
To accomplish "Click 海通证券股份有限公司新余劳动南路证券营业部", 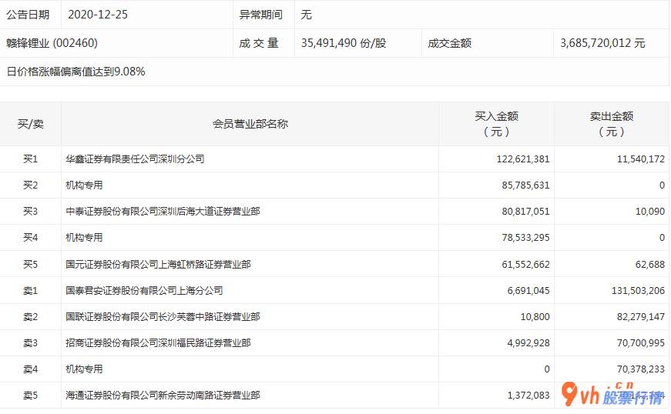I will (x=163, y=396).
